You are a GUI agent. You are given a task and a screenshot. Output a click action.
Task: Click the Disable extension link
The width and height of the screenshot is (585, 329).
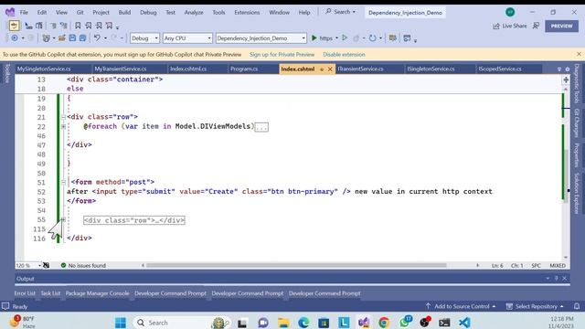tap(344, 55)
